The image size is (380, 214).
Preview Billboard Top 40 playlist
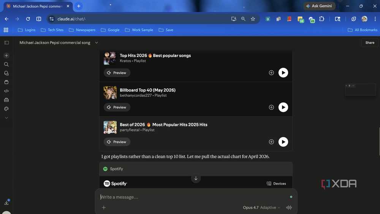click(x=117, y=107)
